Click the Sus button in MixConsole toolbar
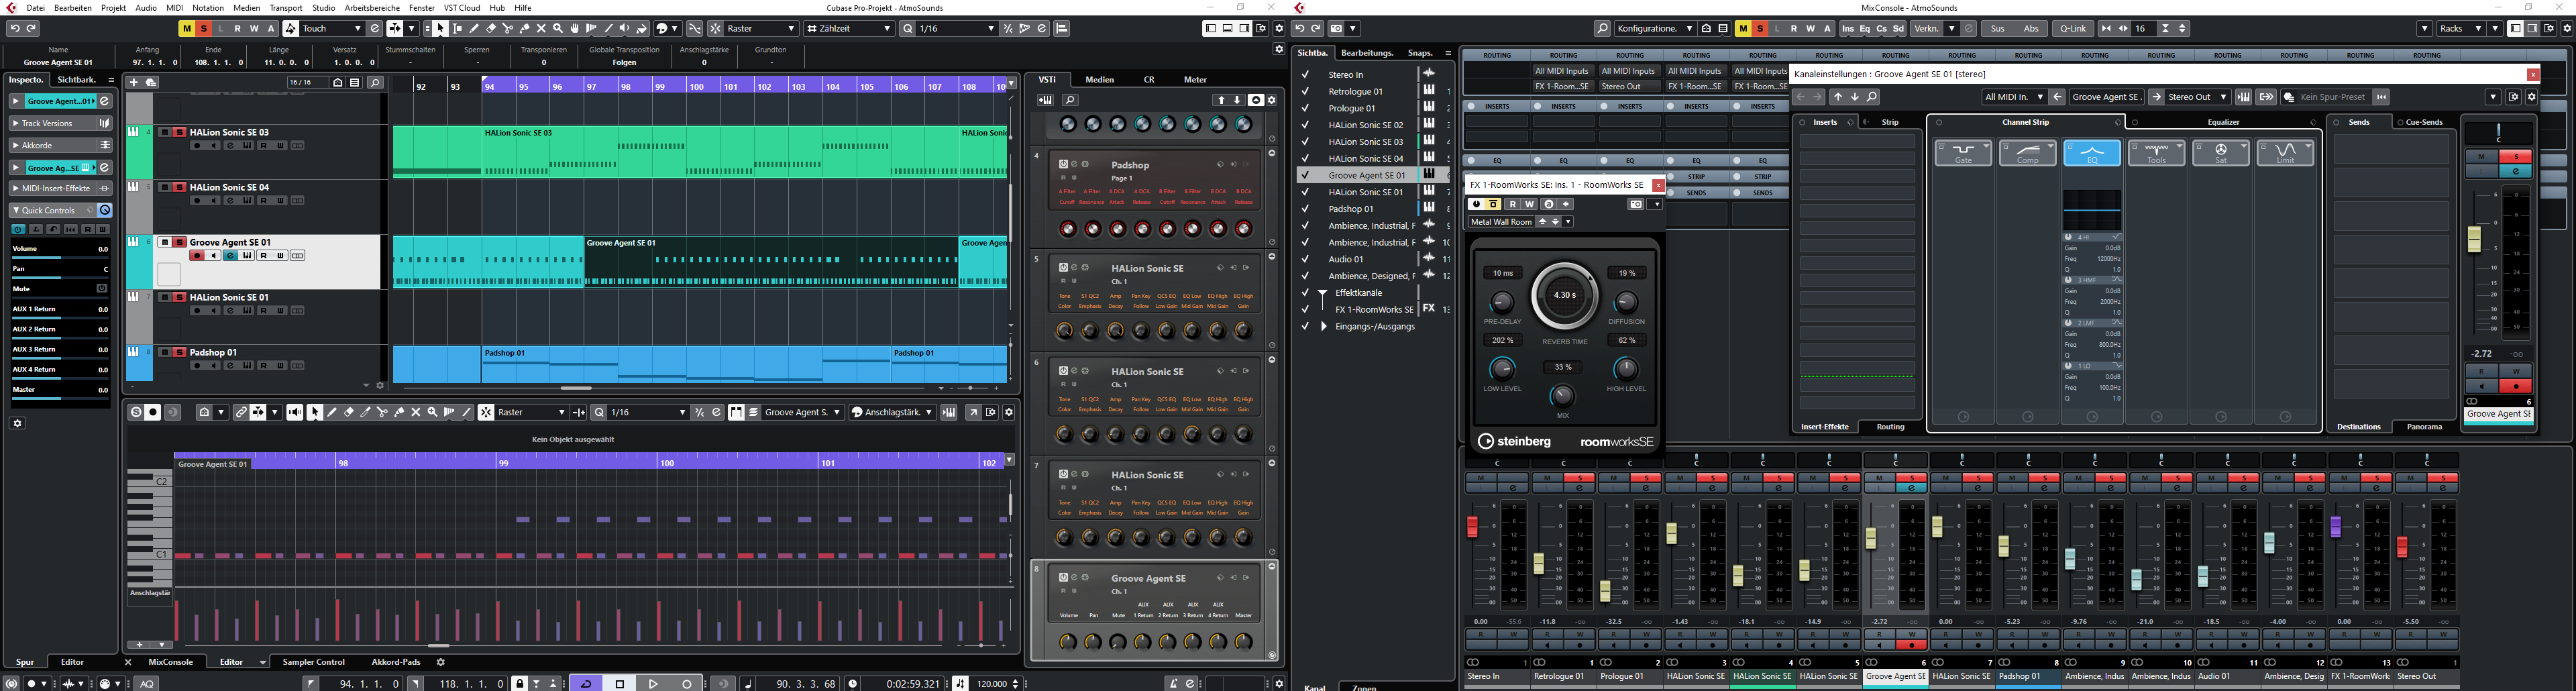This screenshot has width=2576, height=691. click(x=1998, y=29)
